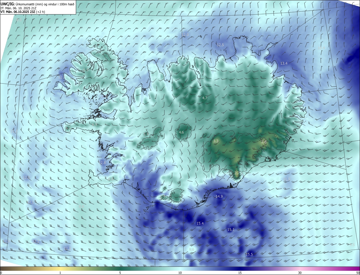Click the UWC/IG title in the header box
This screenshot has width=360, height=275.
coord(7,4)
